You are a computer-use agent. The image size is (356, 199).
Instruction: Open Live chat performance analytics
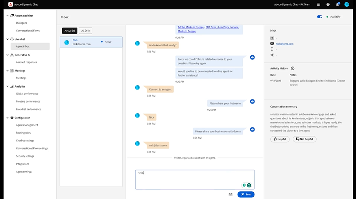pos(28,109)
